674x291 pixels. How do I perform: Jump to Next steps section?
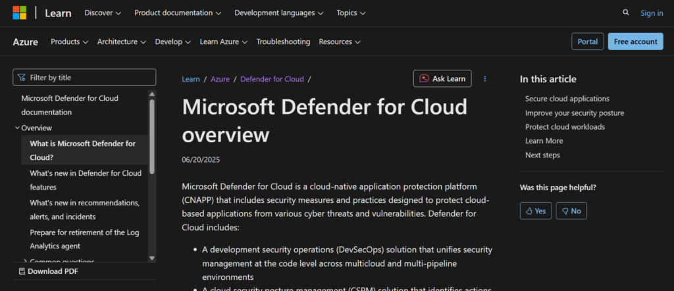pyautogui.click(x=542, y=155)
